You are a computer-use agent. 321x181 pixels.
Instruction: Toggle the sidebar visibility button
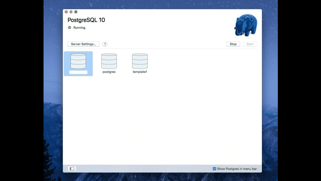(x=72, y=169)
